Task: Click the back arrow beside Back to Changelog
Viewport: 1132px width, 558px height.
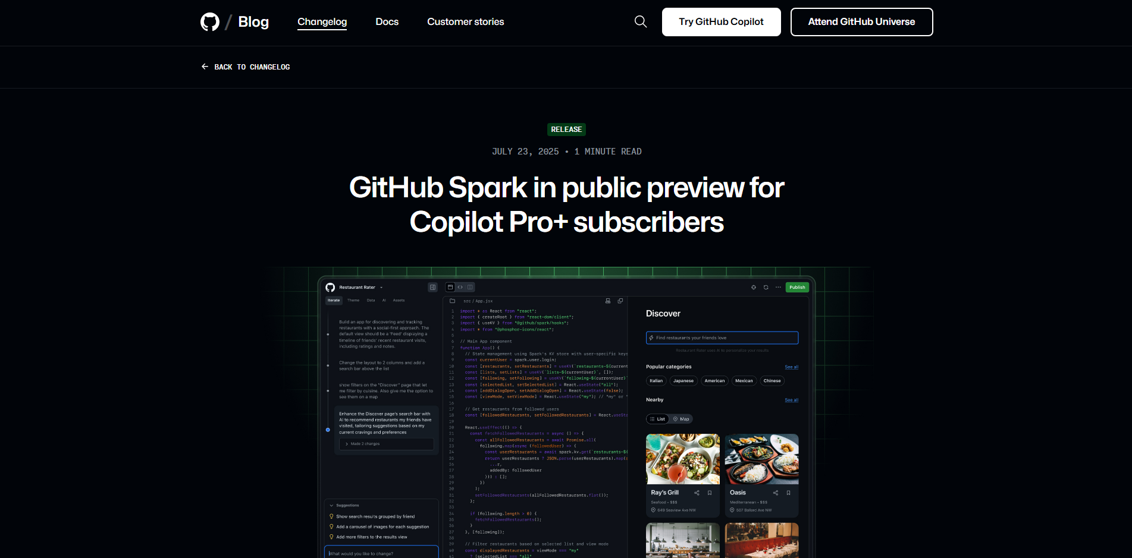Action: 205,67
